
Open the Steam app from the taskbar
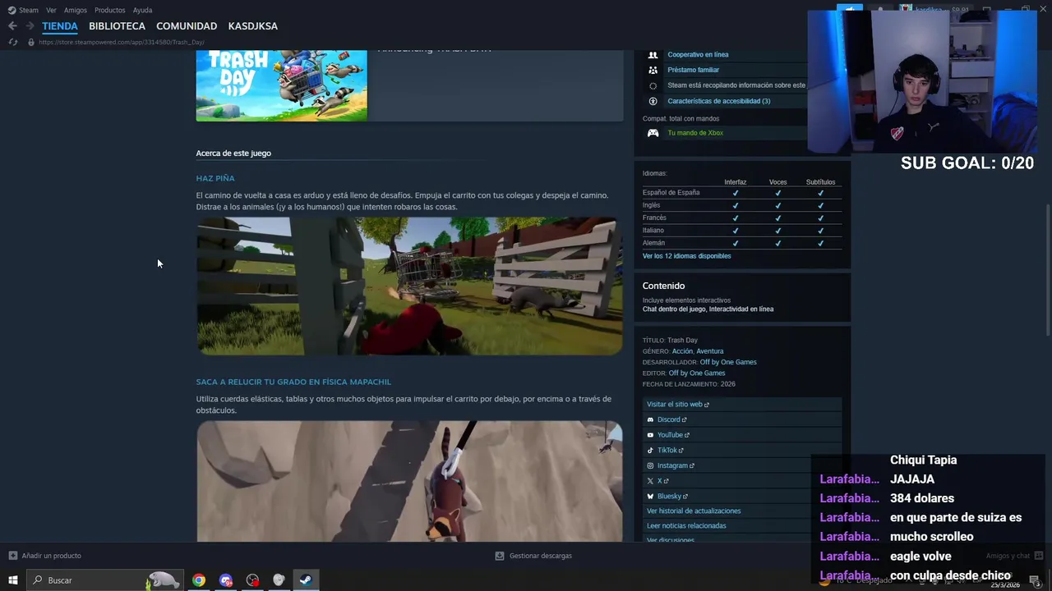tap(305, 580)
